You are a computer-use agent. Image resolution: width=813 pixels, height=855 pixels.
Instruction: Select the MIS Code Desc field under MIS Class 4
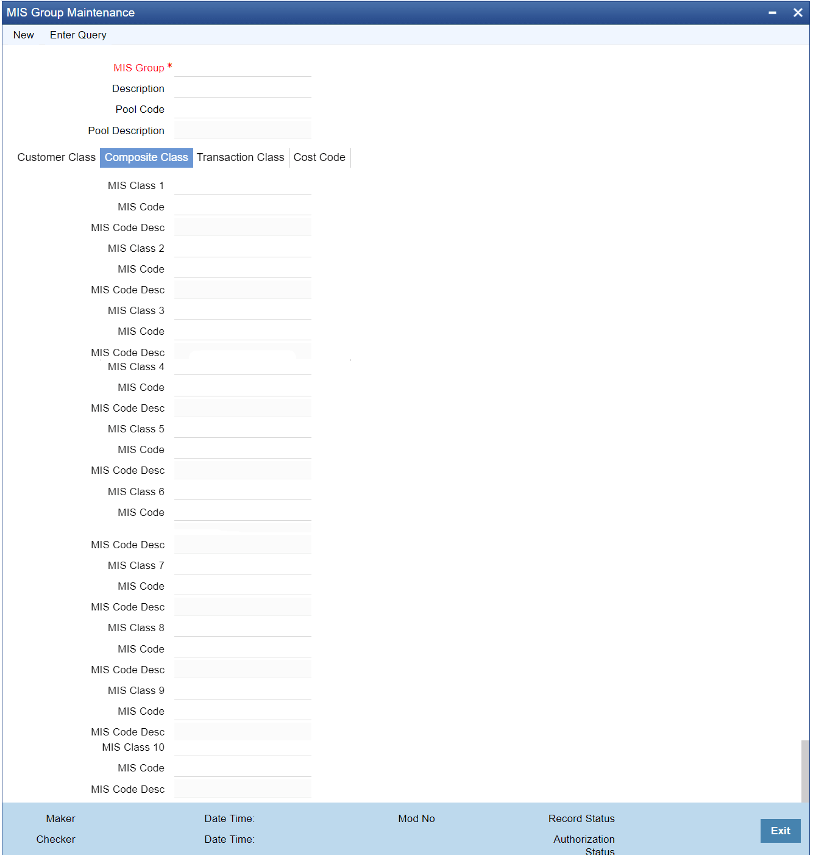click(243, 408)
